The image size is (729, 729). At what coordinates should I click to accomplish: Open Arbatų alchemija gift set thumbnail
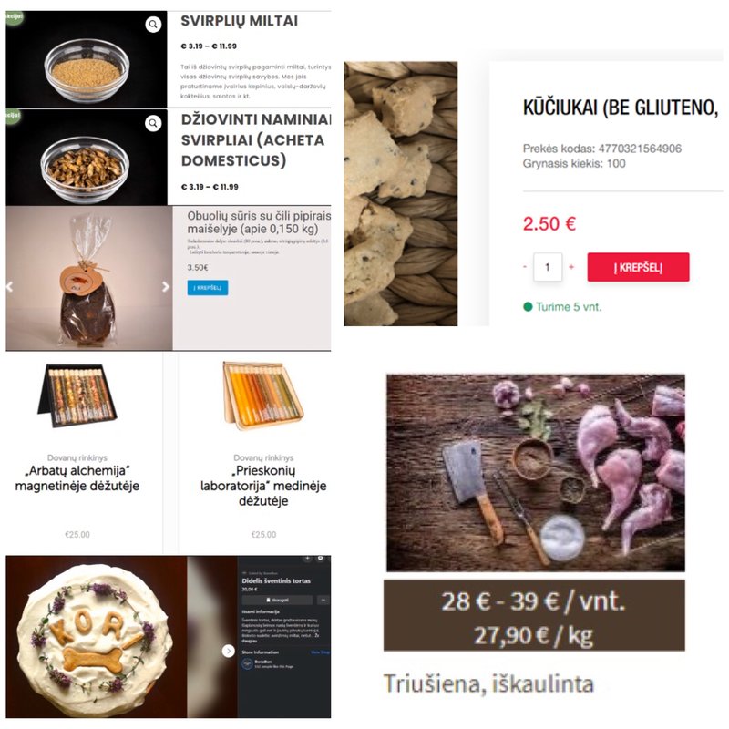77,395
